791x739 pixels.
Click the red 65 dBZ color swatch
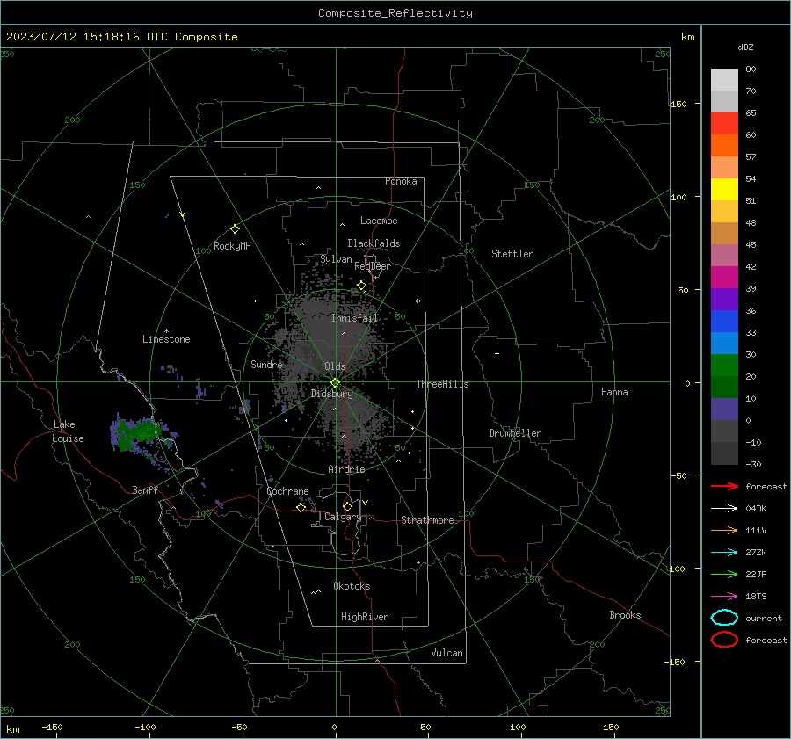(724, 124)
